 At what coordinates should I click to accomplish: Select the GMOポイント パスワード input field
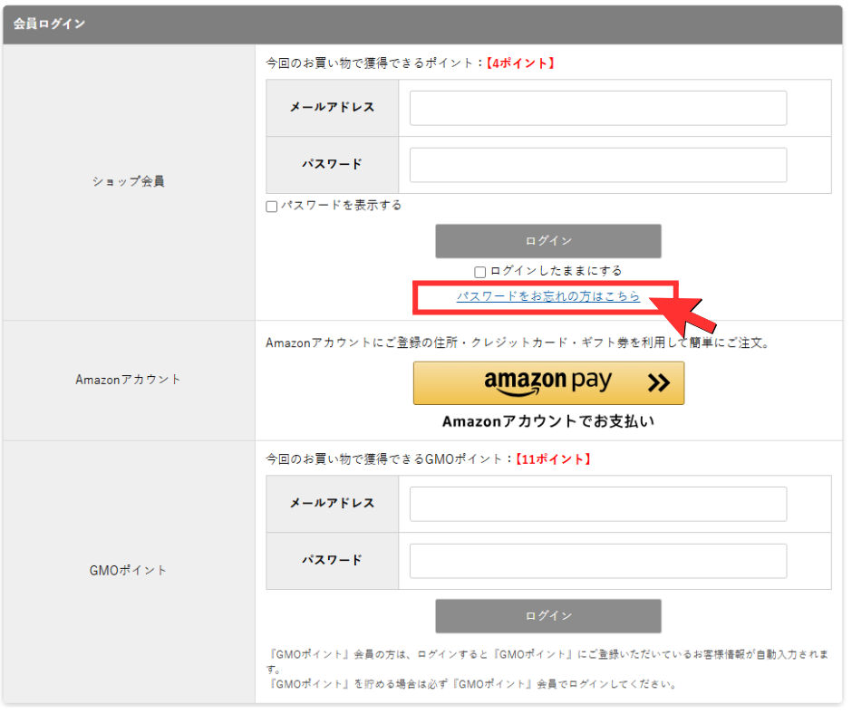pos(597,561)
